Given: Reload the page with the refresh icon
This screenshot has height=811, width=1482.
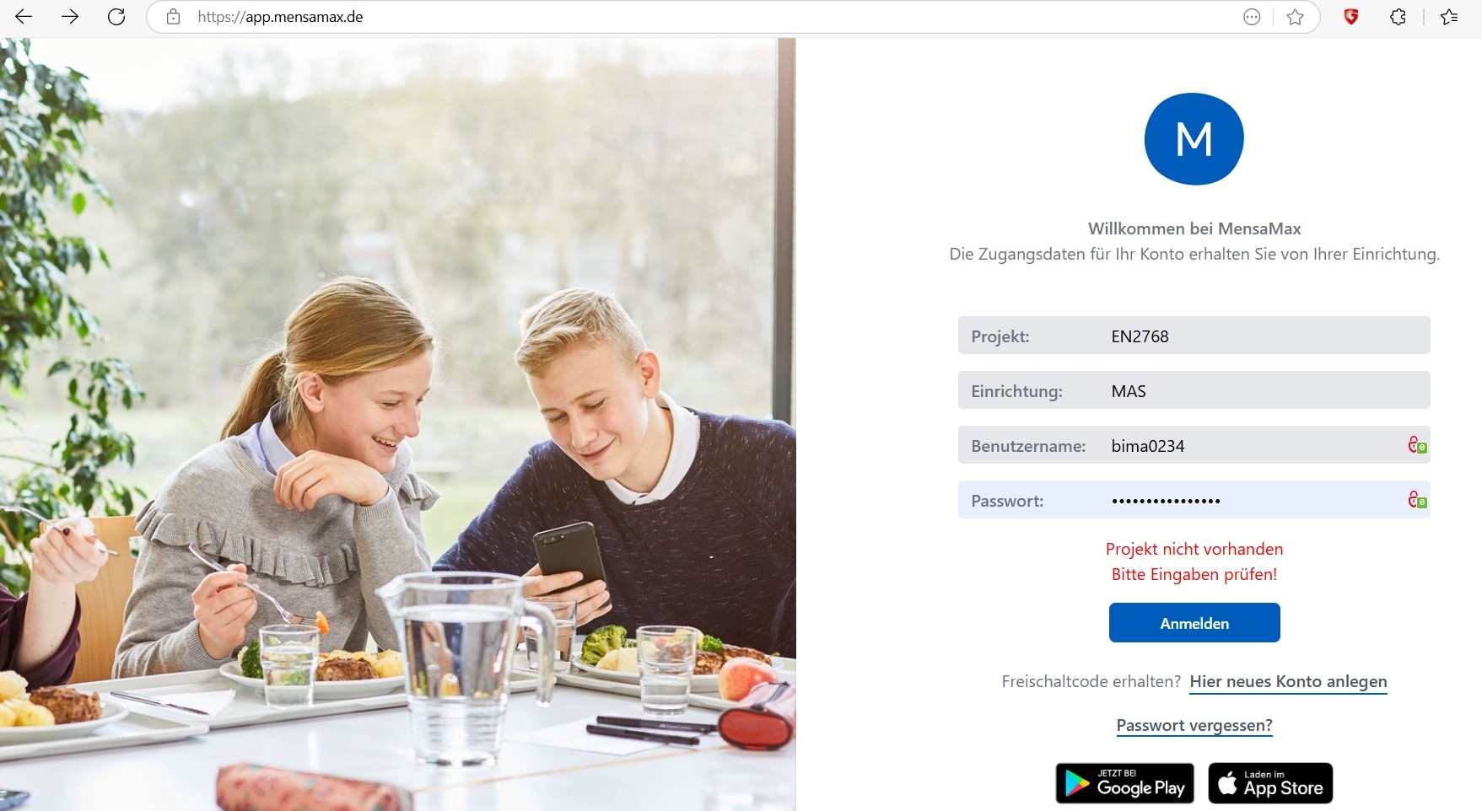Looking at the screenshot, I should pyautogui.click(x=116, y=17).
